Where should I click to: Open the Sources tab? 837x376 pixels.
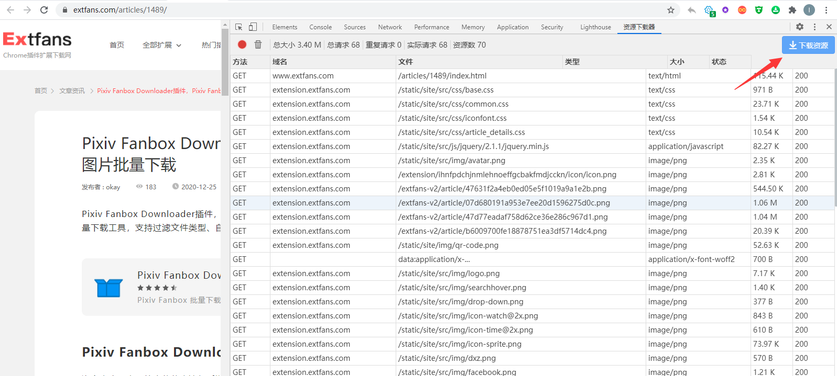click(355, 27)
